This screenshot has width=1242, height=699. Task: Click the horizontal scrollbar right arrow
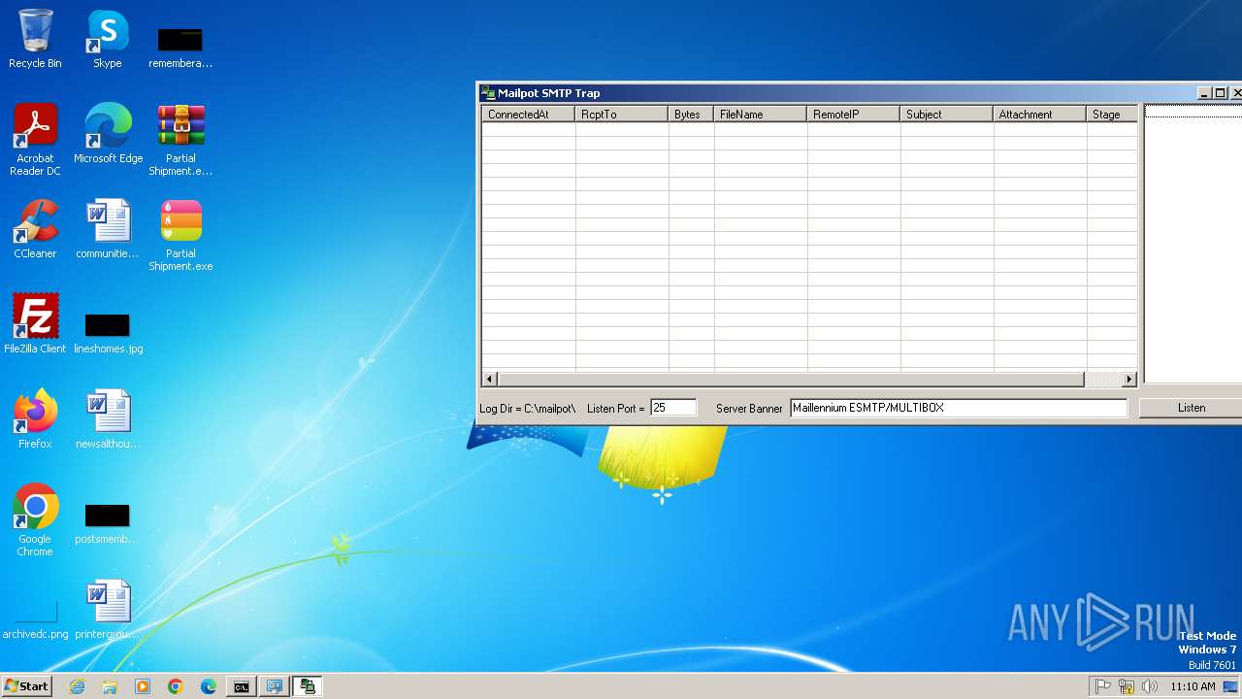[x=1128, y=380]
